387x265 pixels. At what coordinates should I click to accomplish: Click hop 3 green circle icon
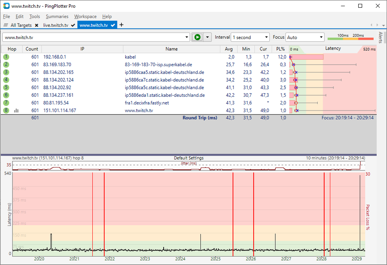point(6,72)
